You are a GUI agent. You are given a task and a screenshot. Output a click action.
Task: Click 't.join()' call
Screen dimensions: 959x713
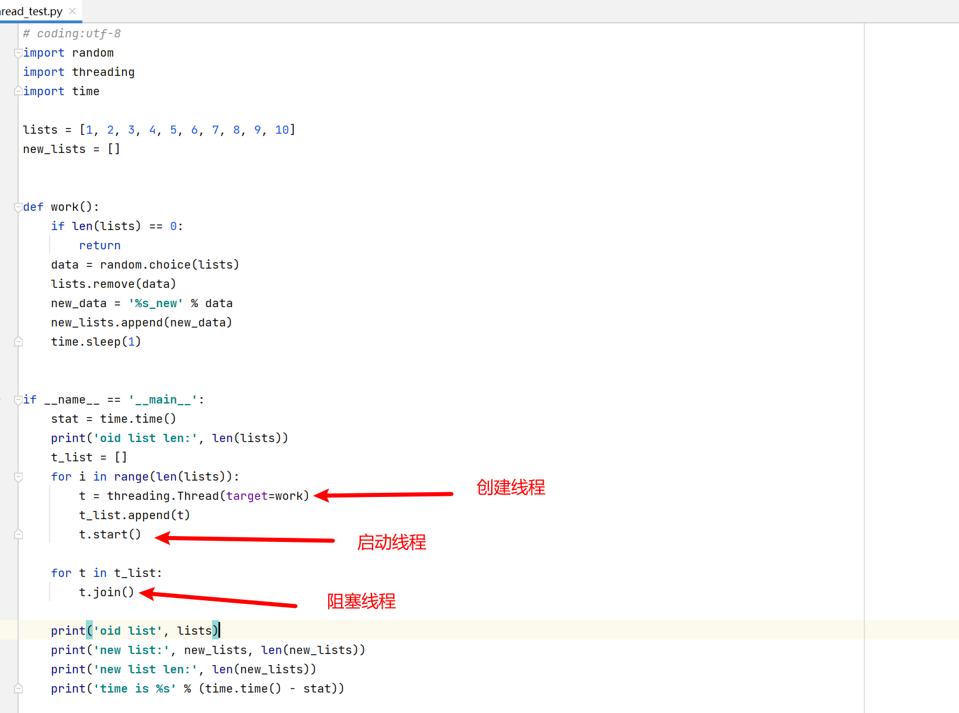tap(107, 592)
